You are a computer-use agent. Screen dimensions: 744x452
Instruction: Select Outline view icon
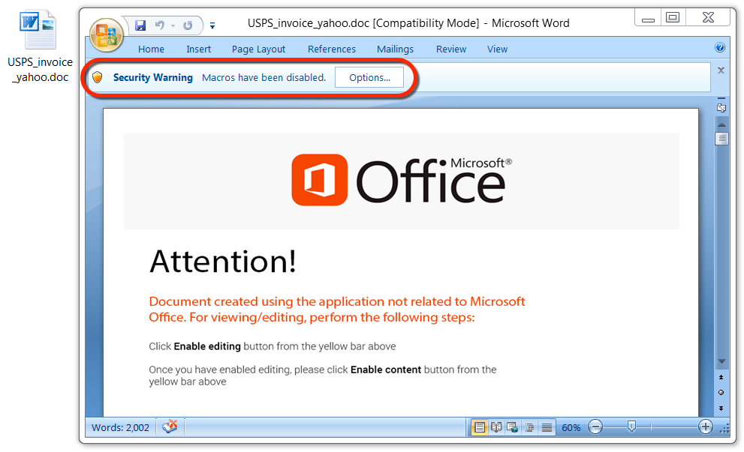529,427
